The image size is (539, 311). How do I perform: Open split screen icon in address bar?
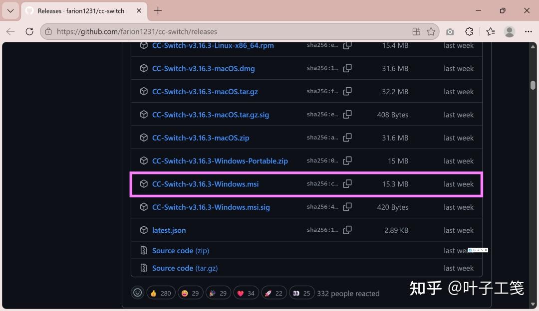pyautogui.click(x=416, y=31)
